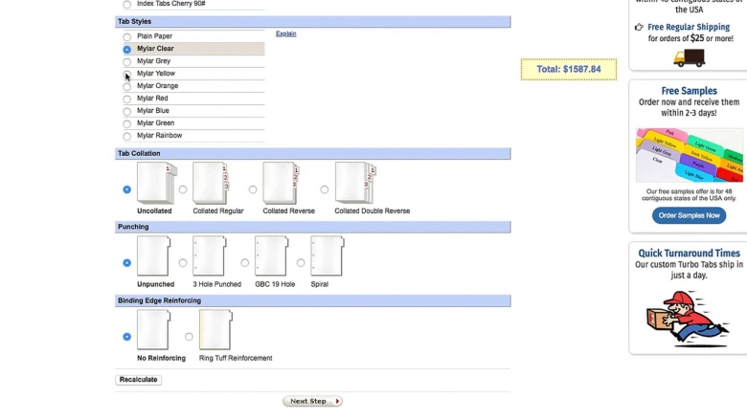The width and height of the screenshot is (747, 420).
Task: Click the Ring Tuff Reinforcement label
Action: click(x=236, y=358)
